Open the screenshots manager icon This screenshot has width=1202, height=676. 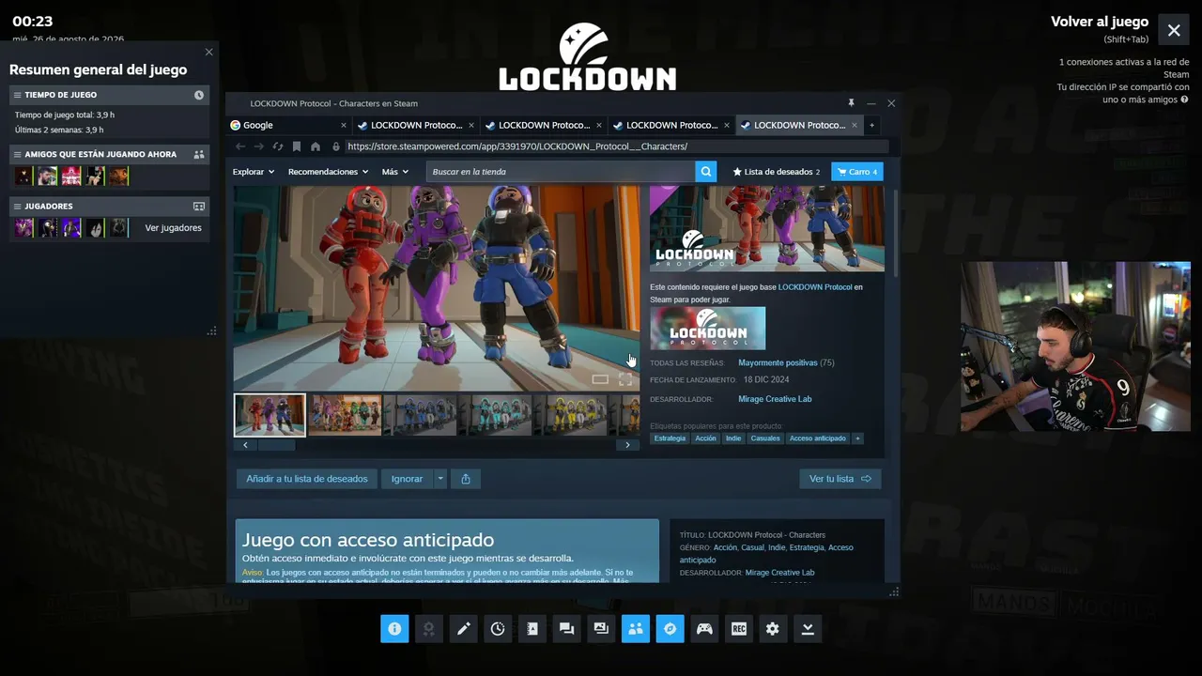point(601,629)
